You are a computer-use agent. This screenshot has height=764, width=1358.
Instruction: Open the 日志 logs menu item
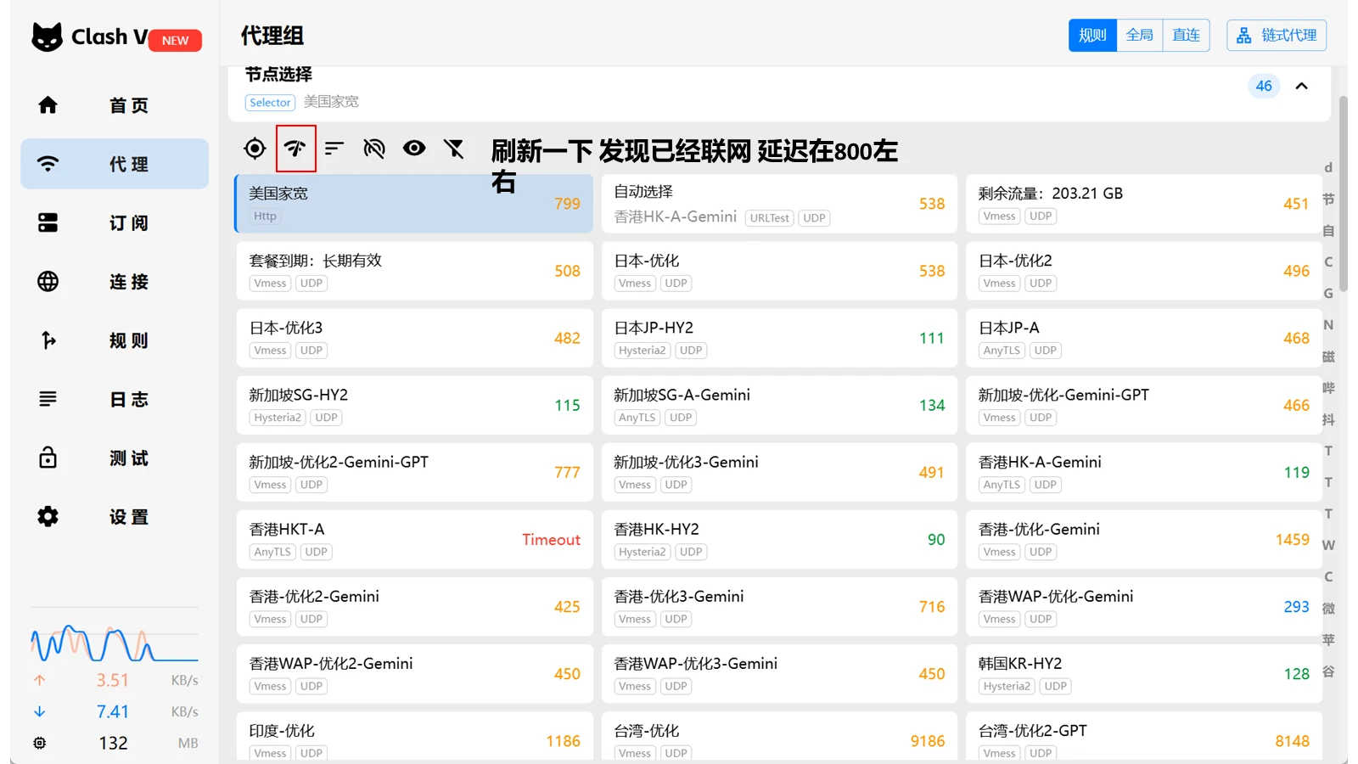(x=115, y=399)
